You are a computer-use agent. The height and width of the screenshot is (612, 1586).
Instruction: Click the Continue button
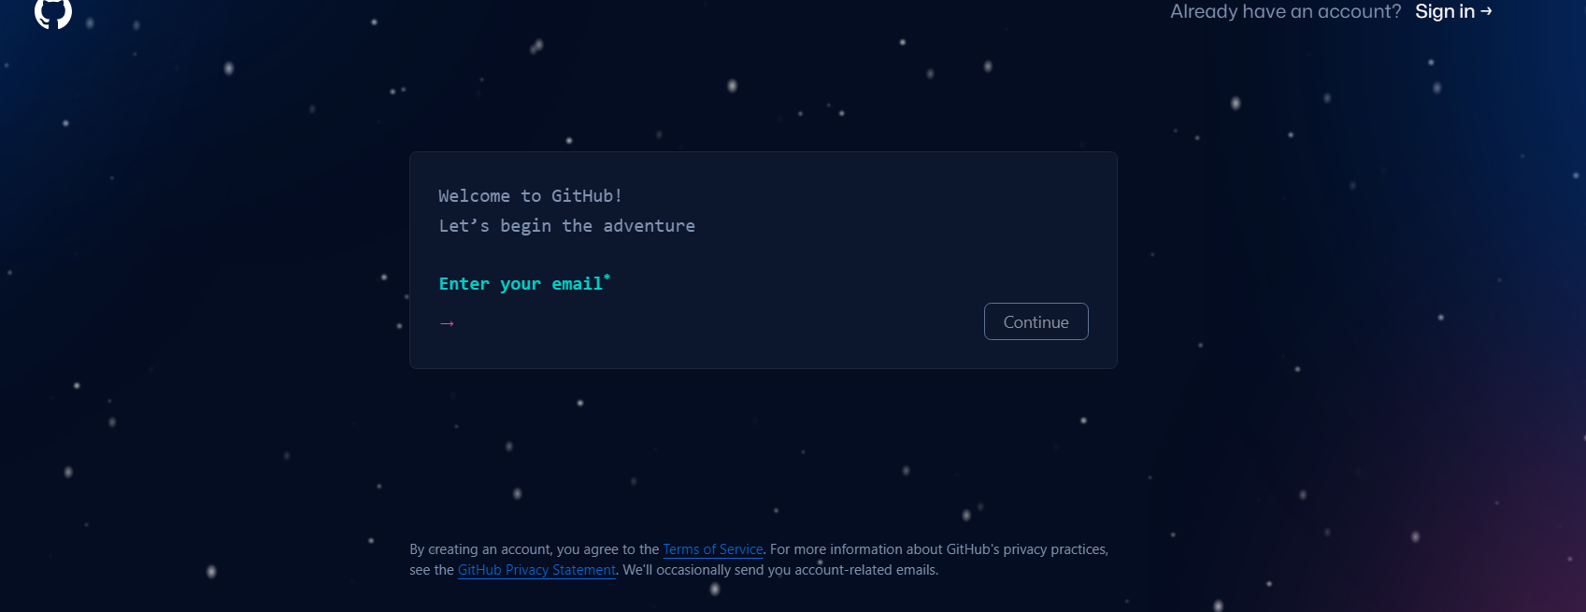(1036, 321)
